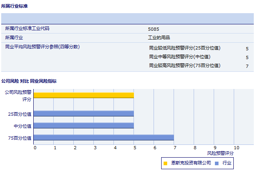Viewport: 257px width, 172px height.
Task: Click the 工业的用品 industry value
Action: tap(159, 38)
